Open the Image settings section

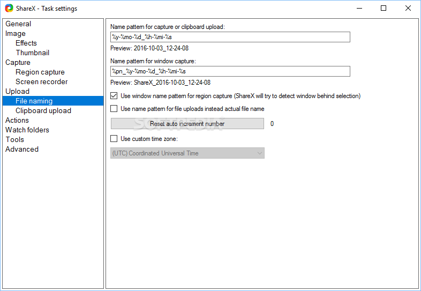(x=16, y=33)
